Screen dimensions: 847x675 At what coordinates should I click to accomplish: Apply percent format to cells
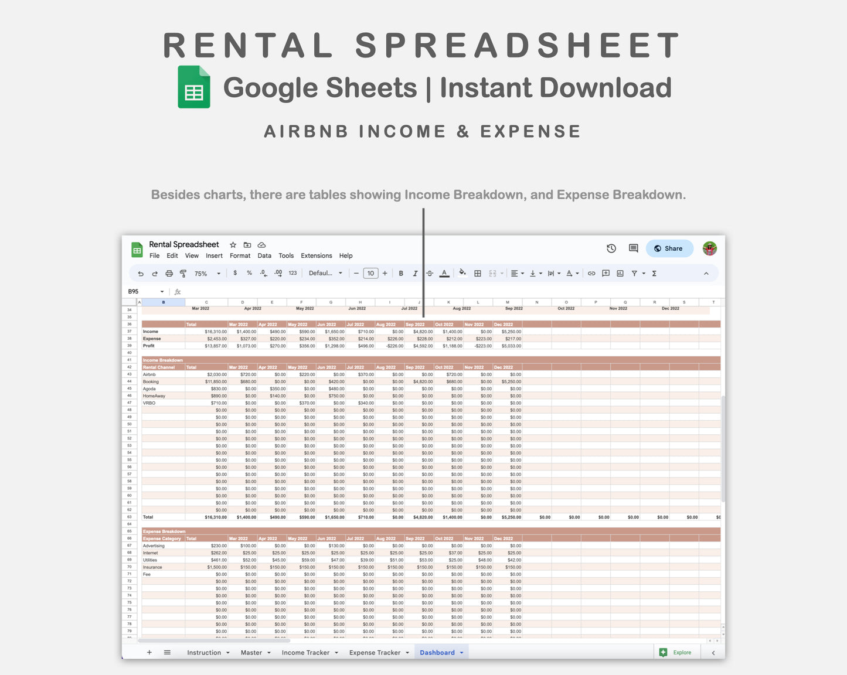(x=249, y=273)
